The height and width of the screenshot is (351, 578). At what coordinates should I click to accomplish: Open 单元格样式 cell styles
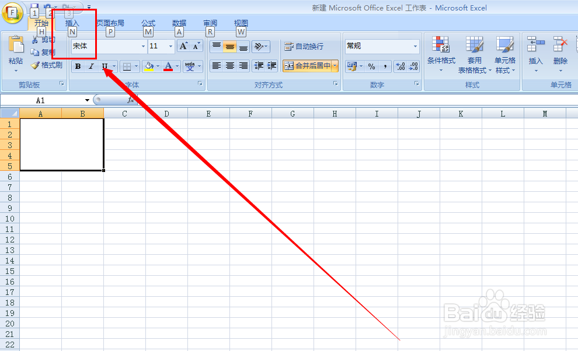click(x=504, y=54)
